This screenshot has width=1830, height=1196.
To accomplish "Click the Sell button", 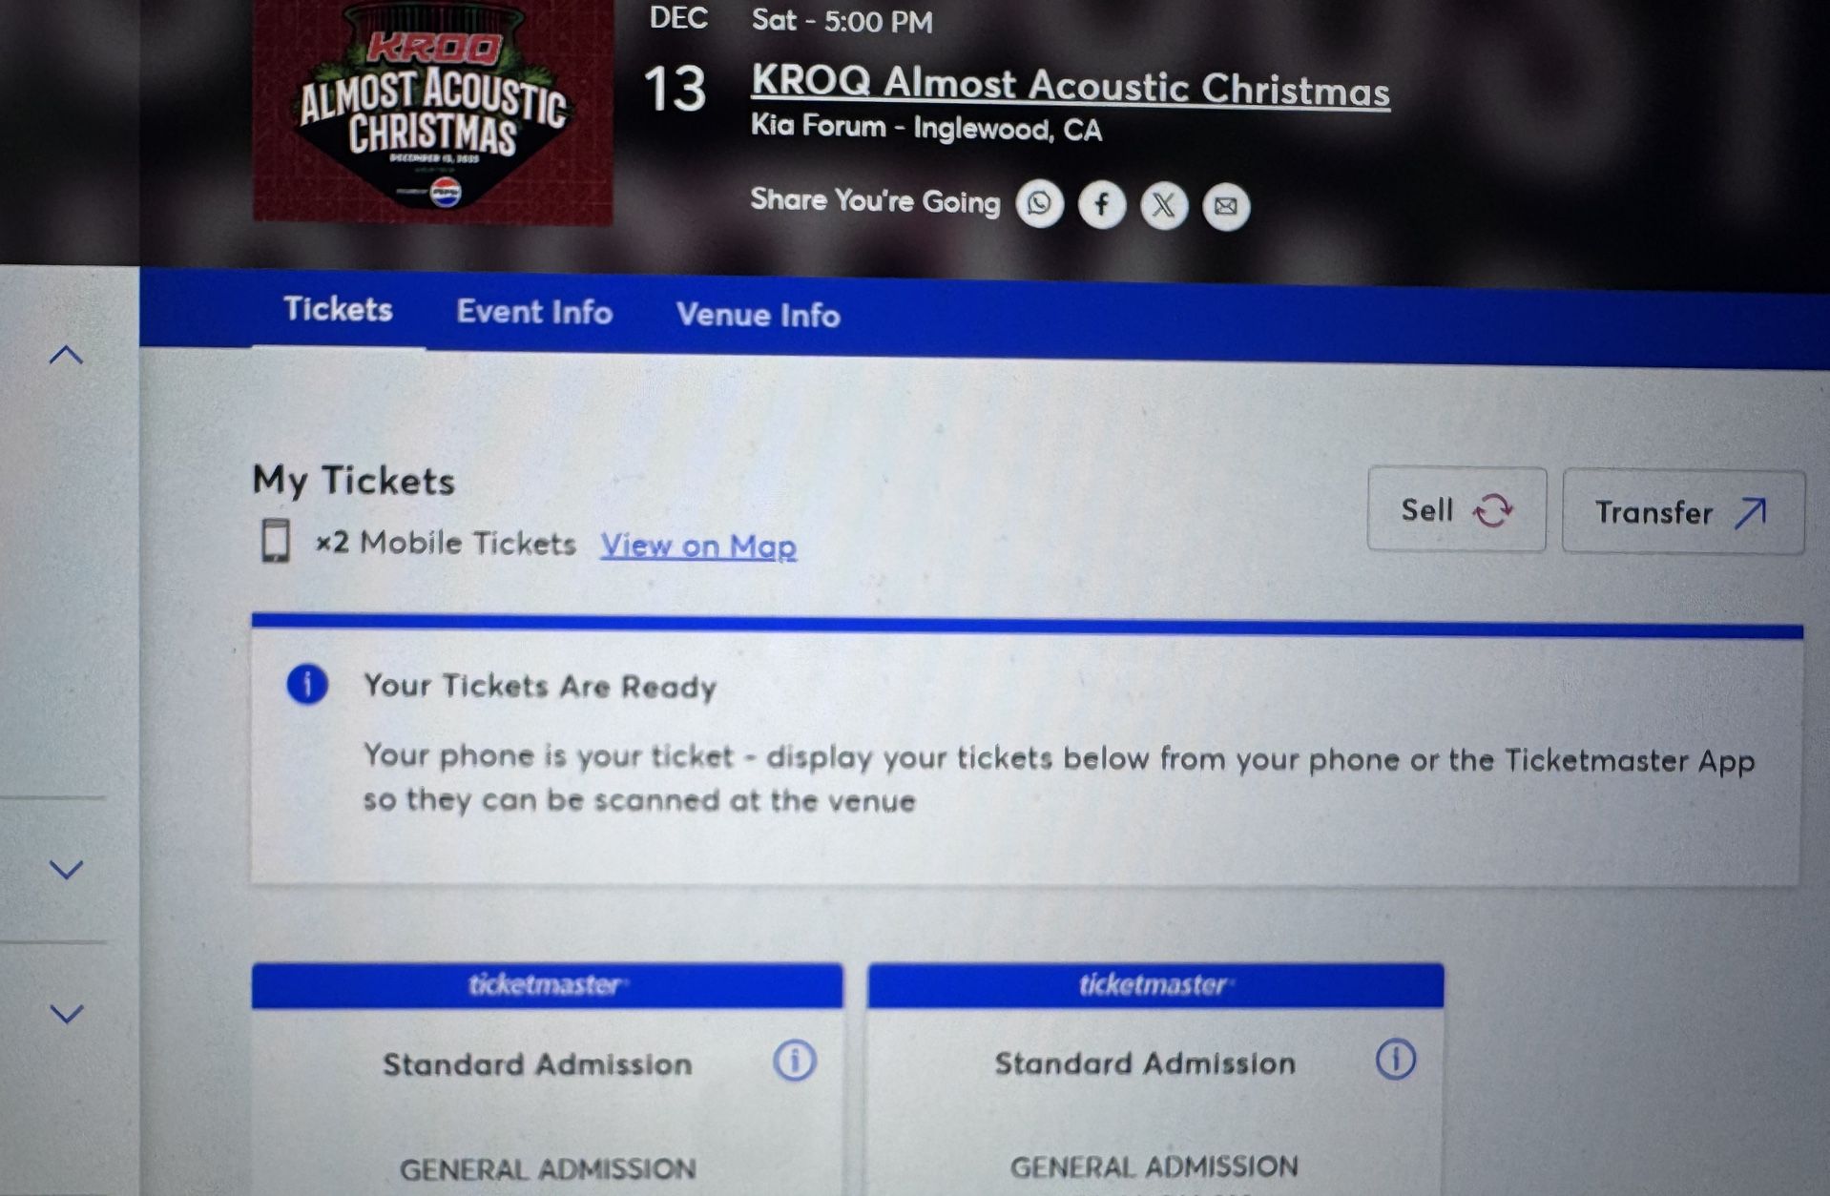I will tap(1457, 510).
